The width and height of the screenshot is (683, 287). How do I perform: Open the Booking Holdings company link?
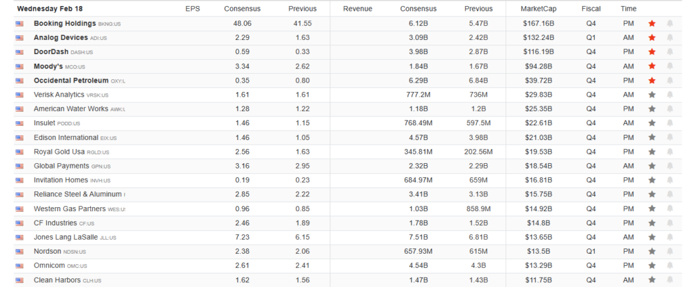pos(65,23)
